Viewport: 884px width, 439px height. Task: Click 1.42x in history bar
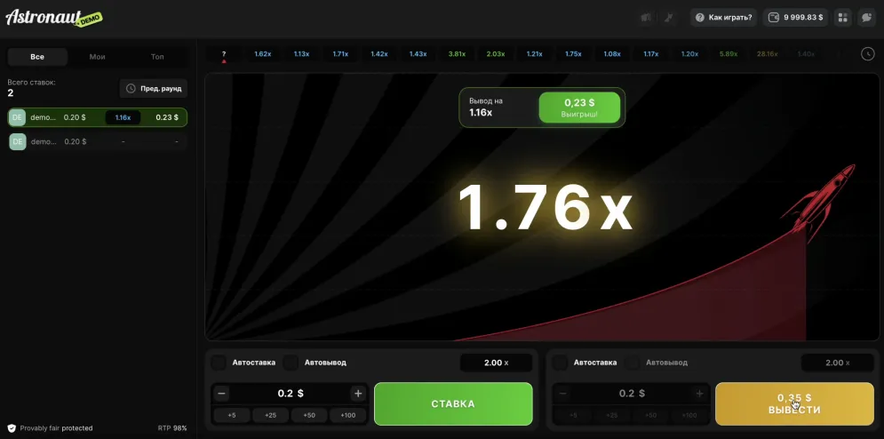[x=378, y=54]
